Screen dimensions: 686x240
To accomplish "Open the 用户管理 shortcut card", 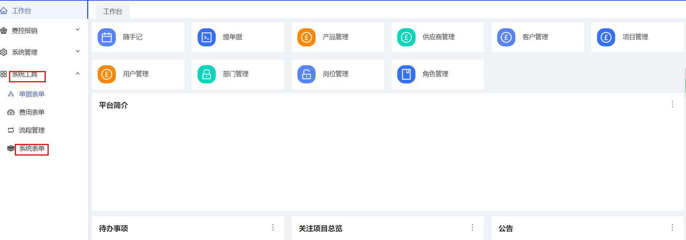I will click(x=138, y=74).
